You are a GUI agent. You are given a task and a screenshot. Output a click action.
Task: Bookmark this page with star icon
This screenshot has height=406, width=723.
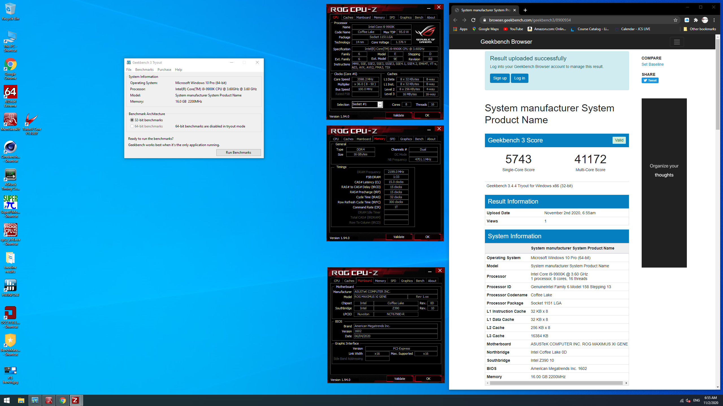coord(675,20)
